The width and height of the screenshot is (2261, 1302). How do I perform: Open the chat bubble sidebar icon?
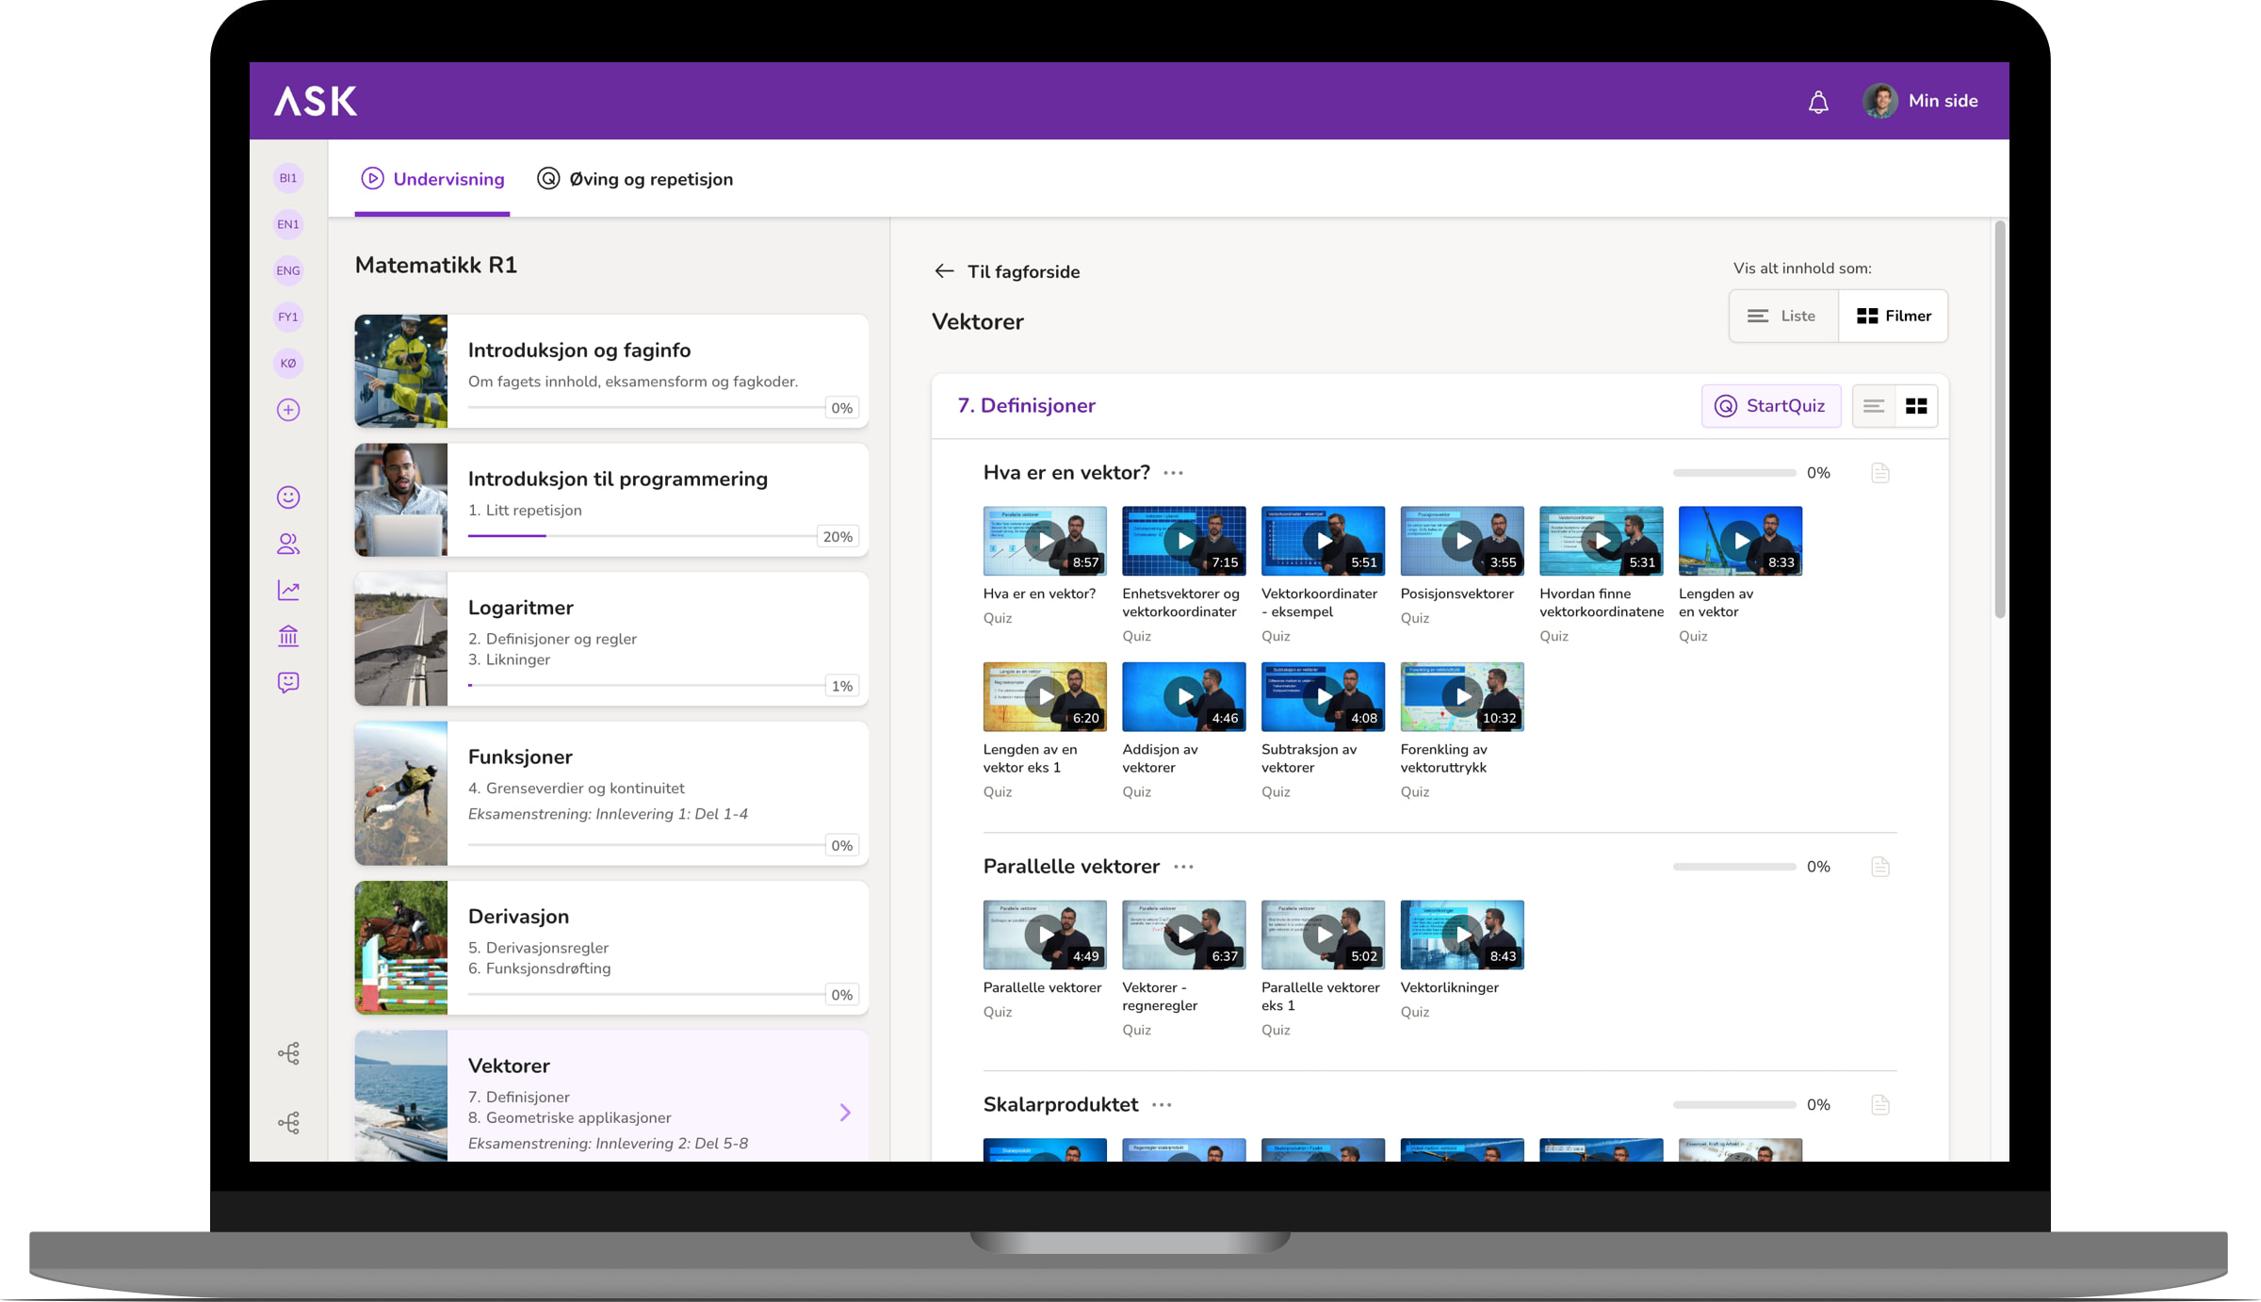288,682
